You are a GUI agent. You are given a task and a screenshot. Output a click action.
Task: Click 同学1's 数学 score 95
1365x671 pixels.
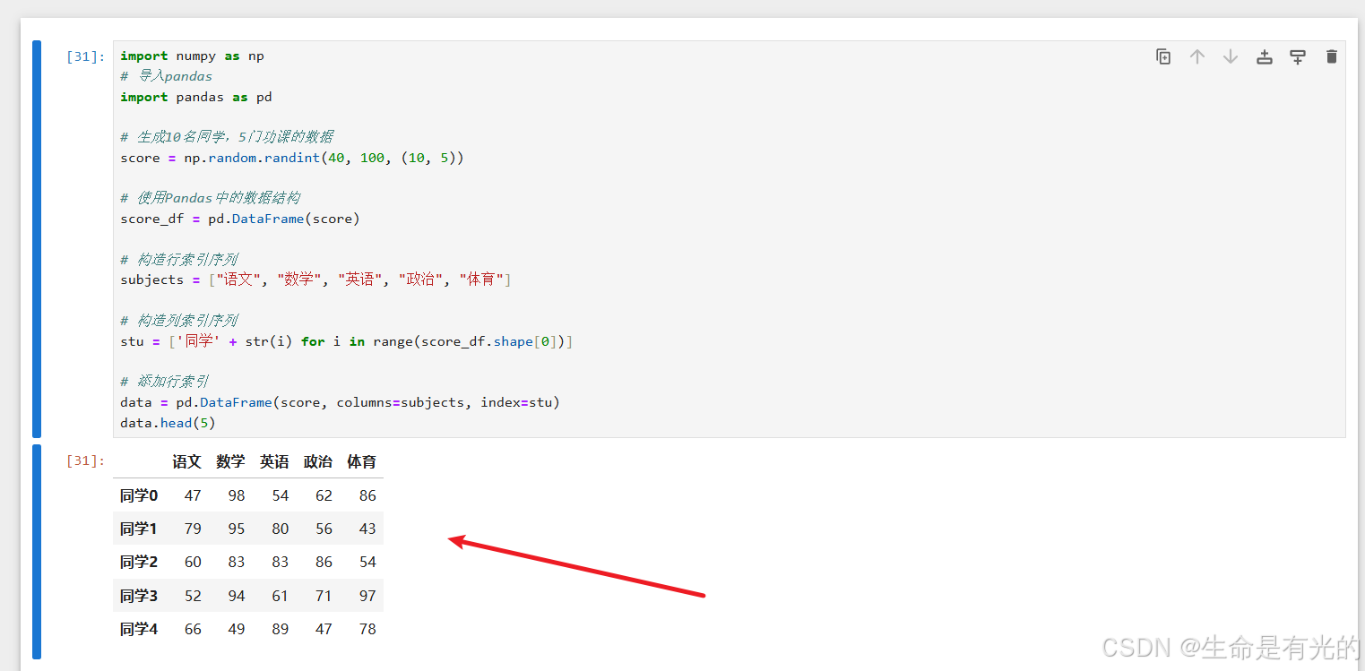[x=237, y=529]
